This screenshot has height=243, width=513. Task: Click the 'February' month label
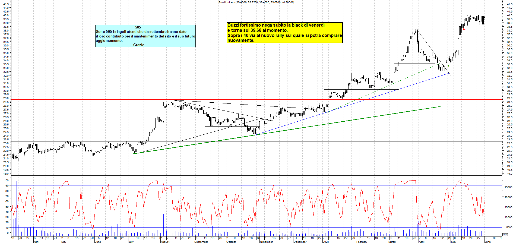click(362, 242)
